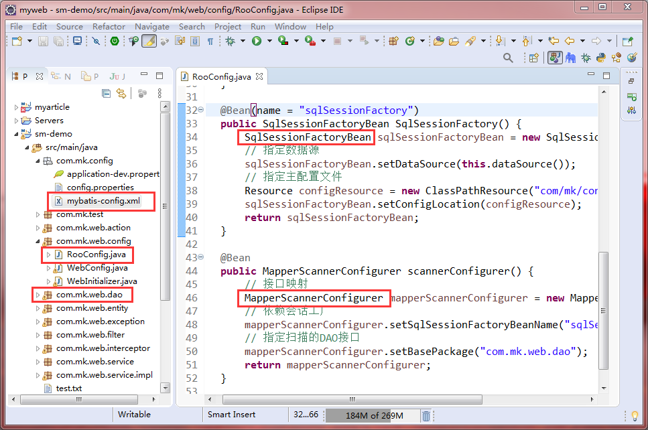Select WebConfig.java in the tree
The image size is (648, 430).
coord(97,268)
